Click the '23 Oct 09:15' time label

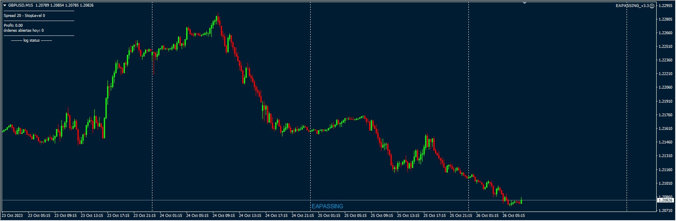(x=65, y=215)
